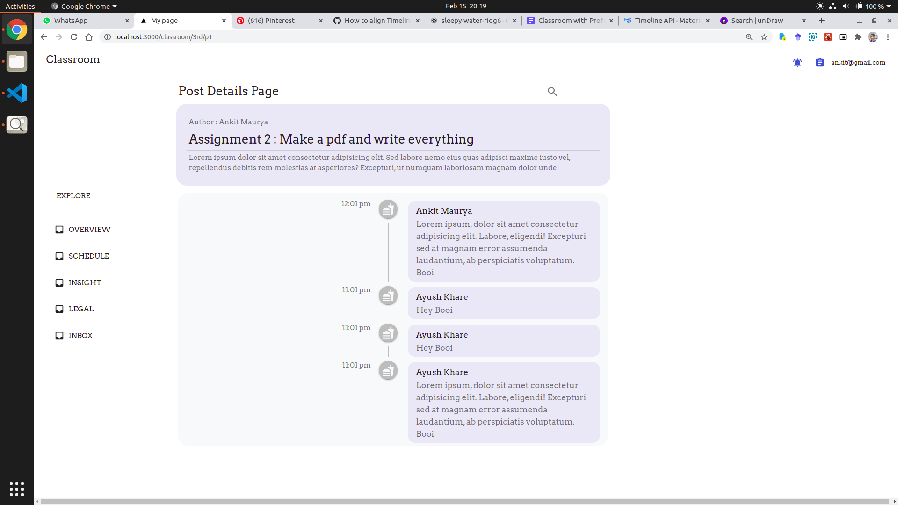Open Chrome's three-dot menu

[888, 37]
